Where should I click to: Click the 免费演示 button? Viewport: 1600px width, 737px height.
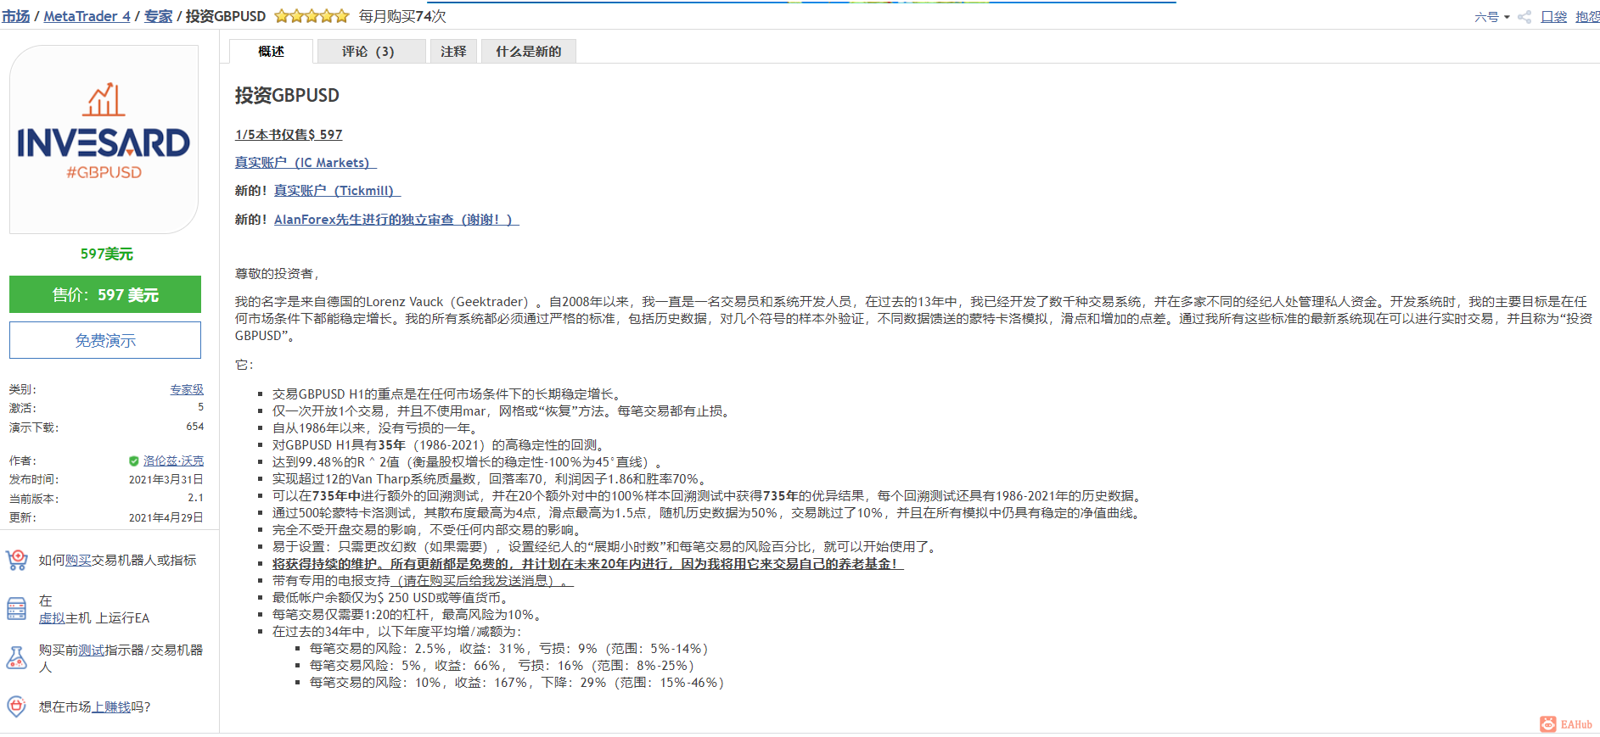click(x=105, y=340)
